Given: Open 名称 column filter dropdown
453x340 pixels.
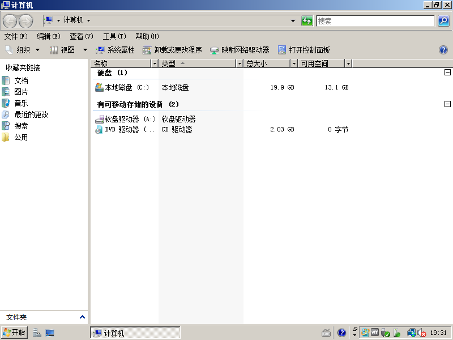Looking at the screenshot, I should pos(155,63).
